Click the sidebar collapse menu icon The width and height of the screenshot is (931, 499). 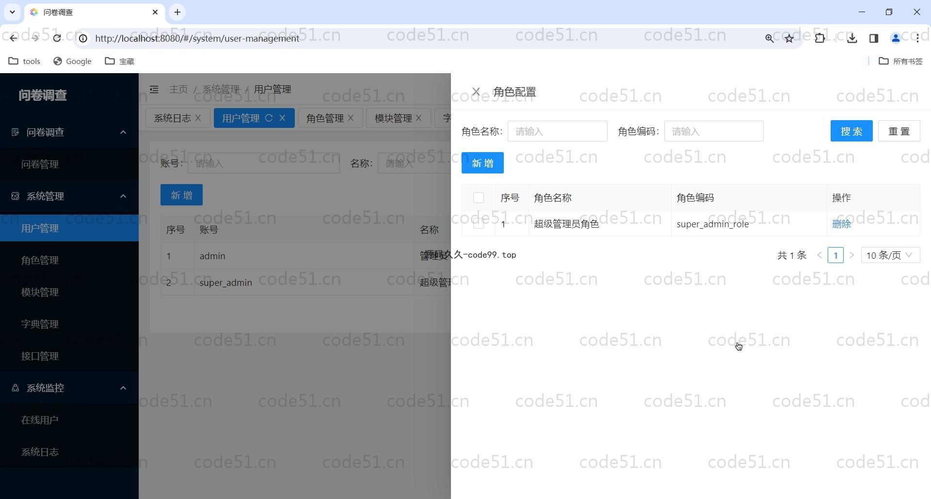coord(154,90)
